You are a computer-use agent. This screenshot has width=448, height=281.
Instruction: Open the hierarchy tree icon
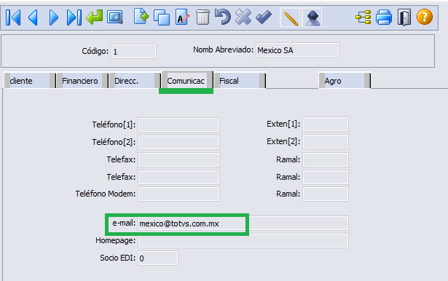(x=363, y=17)
